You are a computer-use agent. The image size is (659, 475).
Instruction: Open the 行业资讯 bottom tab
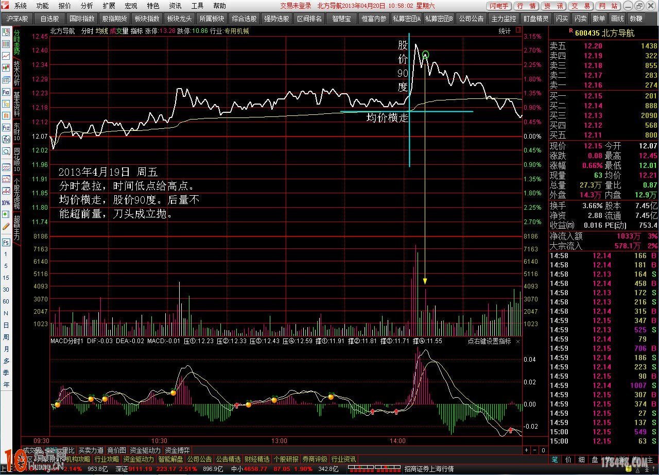click(x=343, y=459)
